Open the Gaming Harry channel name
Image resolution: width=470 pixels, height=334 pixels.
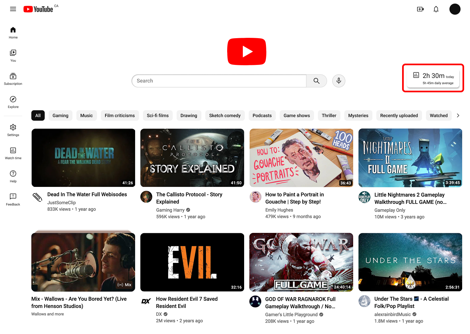170,210
